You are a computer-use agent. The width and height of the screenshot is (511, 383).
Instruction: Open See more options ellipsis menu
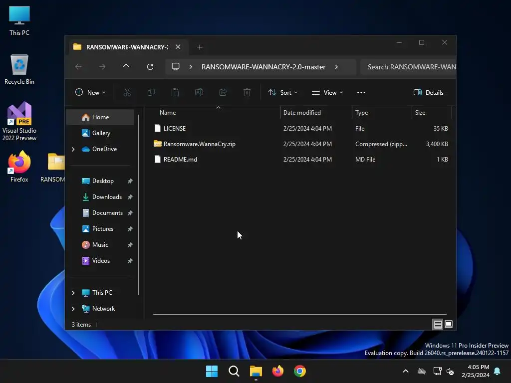coord(361,92)
